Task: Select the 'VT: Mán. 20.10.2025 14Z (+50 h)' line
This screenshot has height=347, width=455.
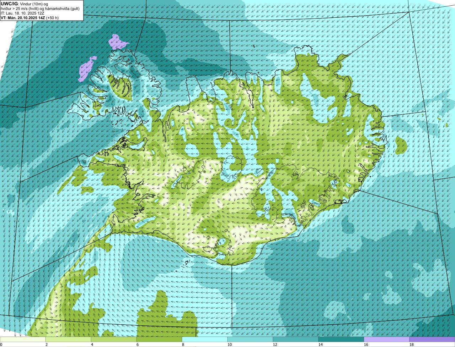Action: [x=30, y=18]
